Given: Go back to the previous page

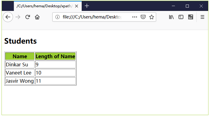Looking at the screenshot, I should [8, 17].
